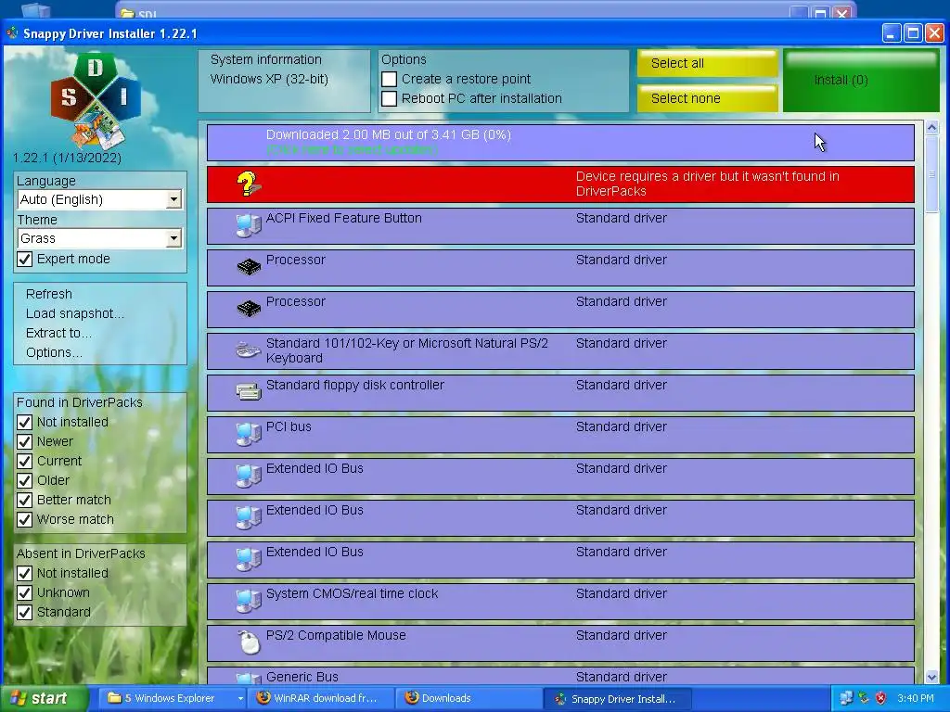Click the Windows Explorer folder icon in taskbar
Screen dimensions: 950x712
click(114, 698)
